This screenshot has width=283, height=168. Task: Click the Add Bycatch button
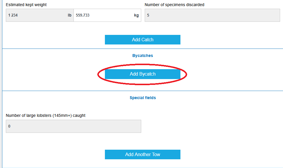(142, 74)
